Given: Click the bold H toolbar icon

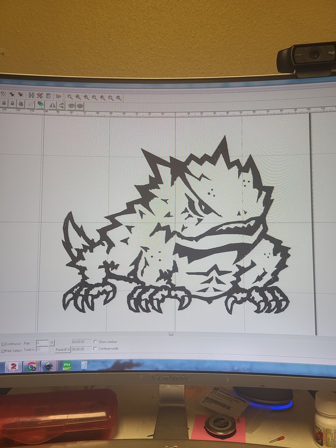Looking at the screenshot, I should (x=31, y=95).
